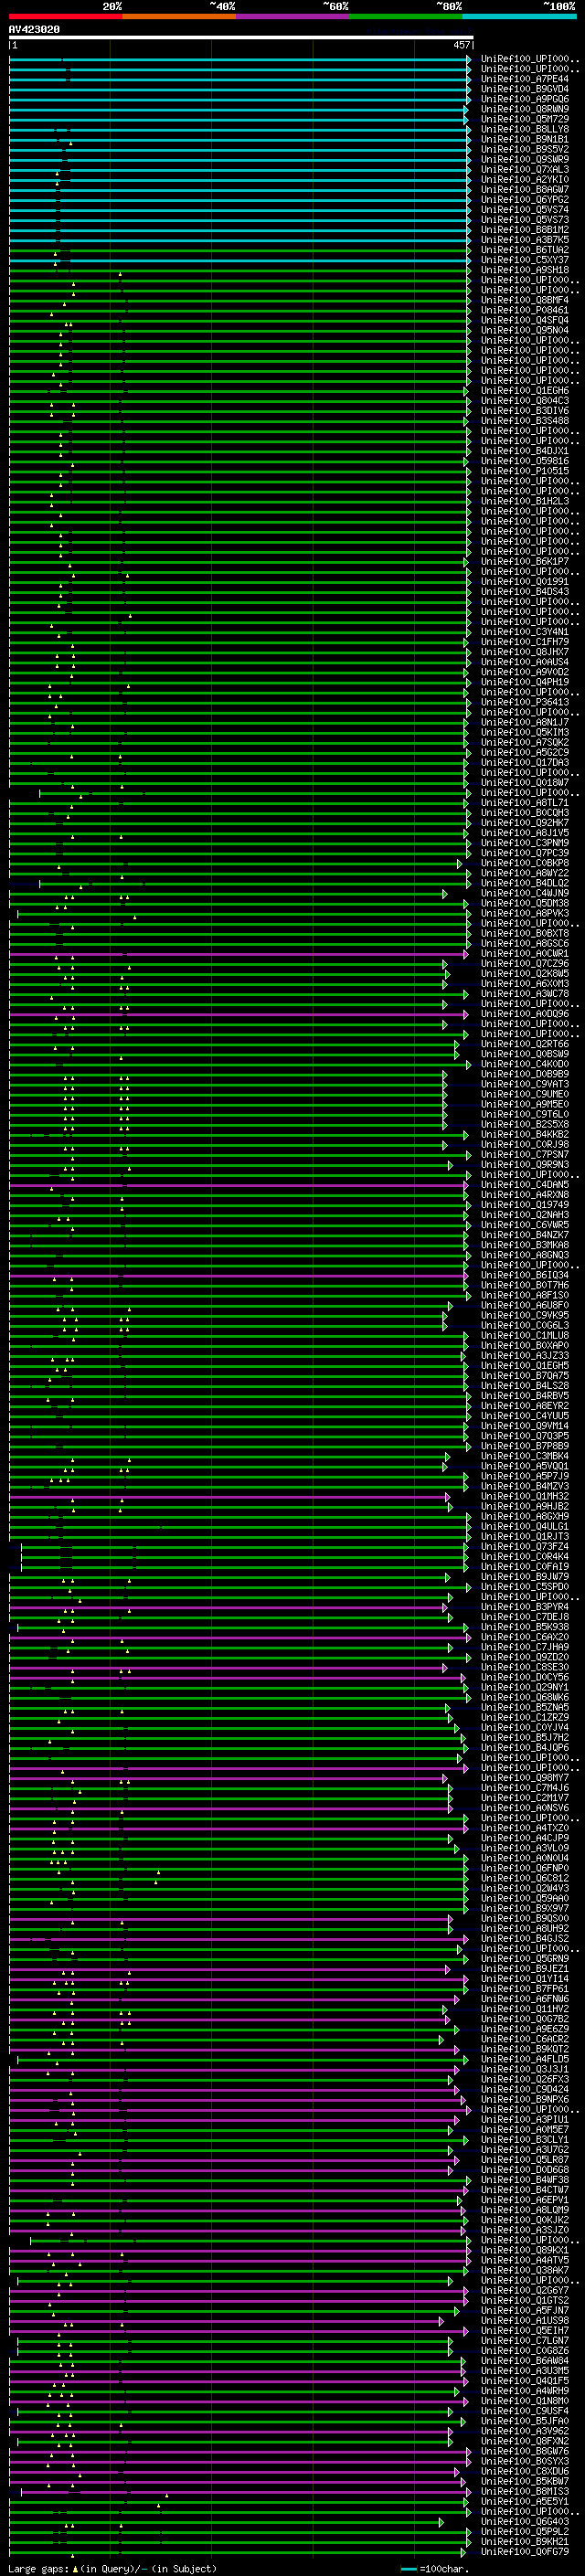The width and height of the screenshot is (585, 2576).
Task: Select hit label UniRef100_Q8BMF4
Action: [525, 300]
